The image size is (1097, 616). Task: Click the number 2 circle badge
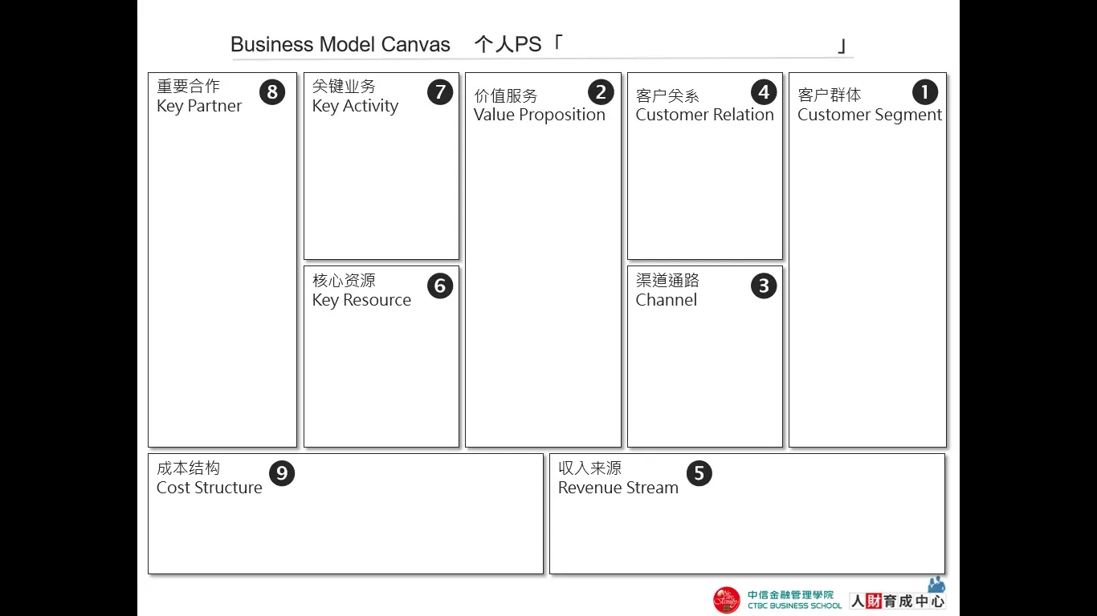click(x=601, y=92)
